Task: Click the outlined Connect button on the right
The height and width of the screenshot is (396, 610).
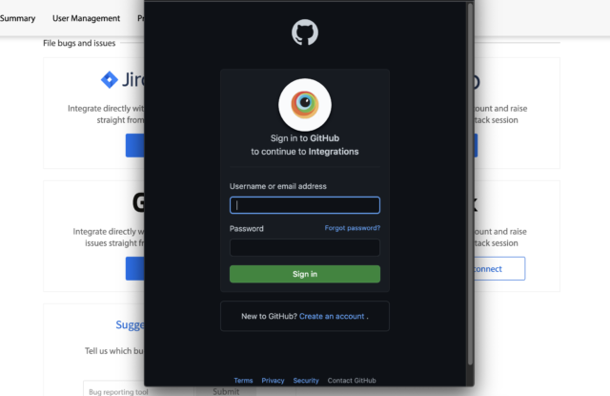Action: 499,269
